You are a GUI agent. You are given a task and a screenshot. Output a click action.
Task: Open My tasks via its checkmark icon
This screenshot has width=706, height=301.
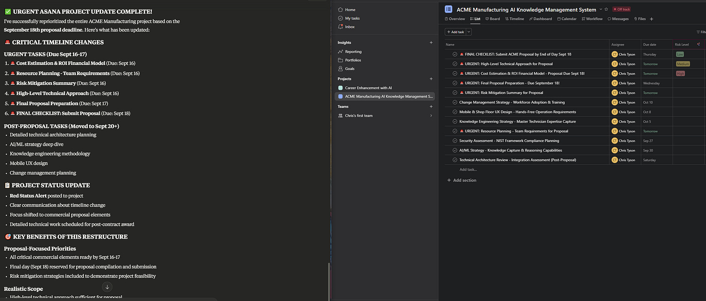[x=340, y=18]
